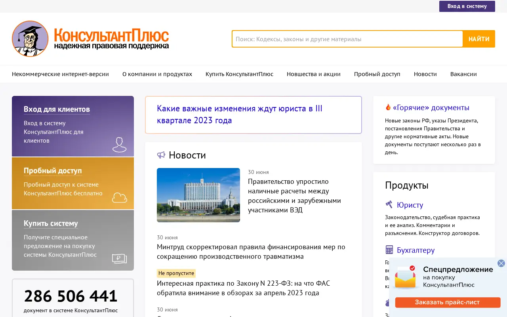Click the Не пропустите label

point(176,273)
